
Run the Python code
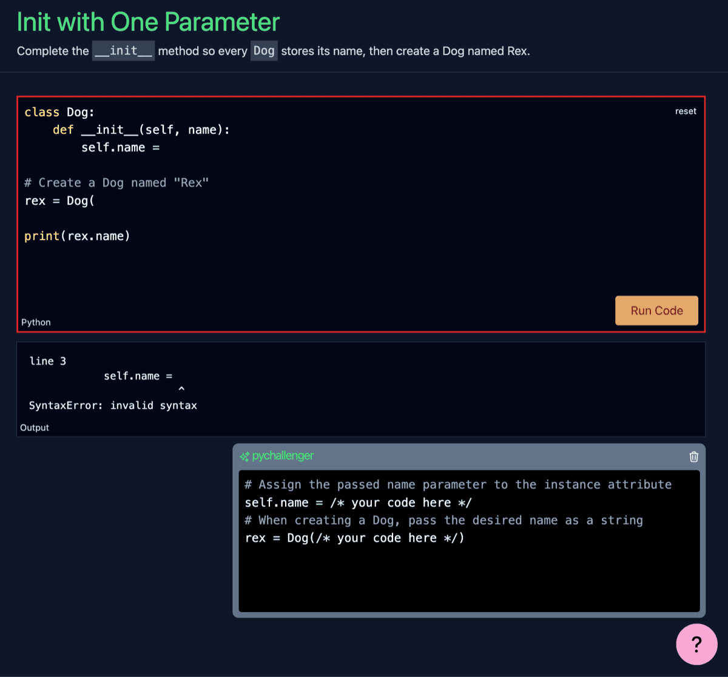click(656, 310)
